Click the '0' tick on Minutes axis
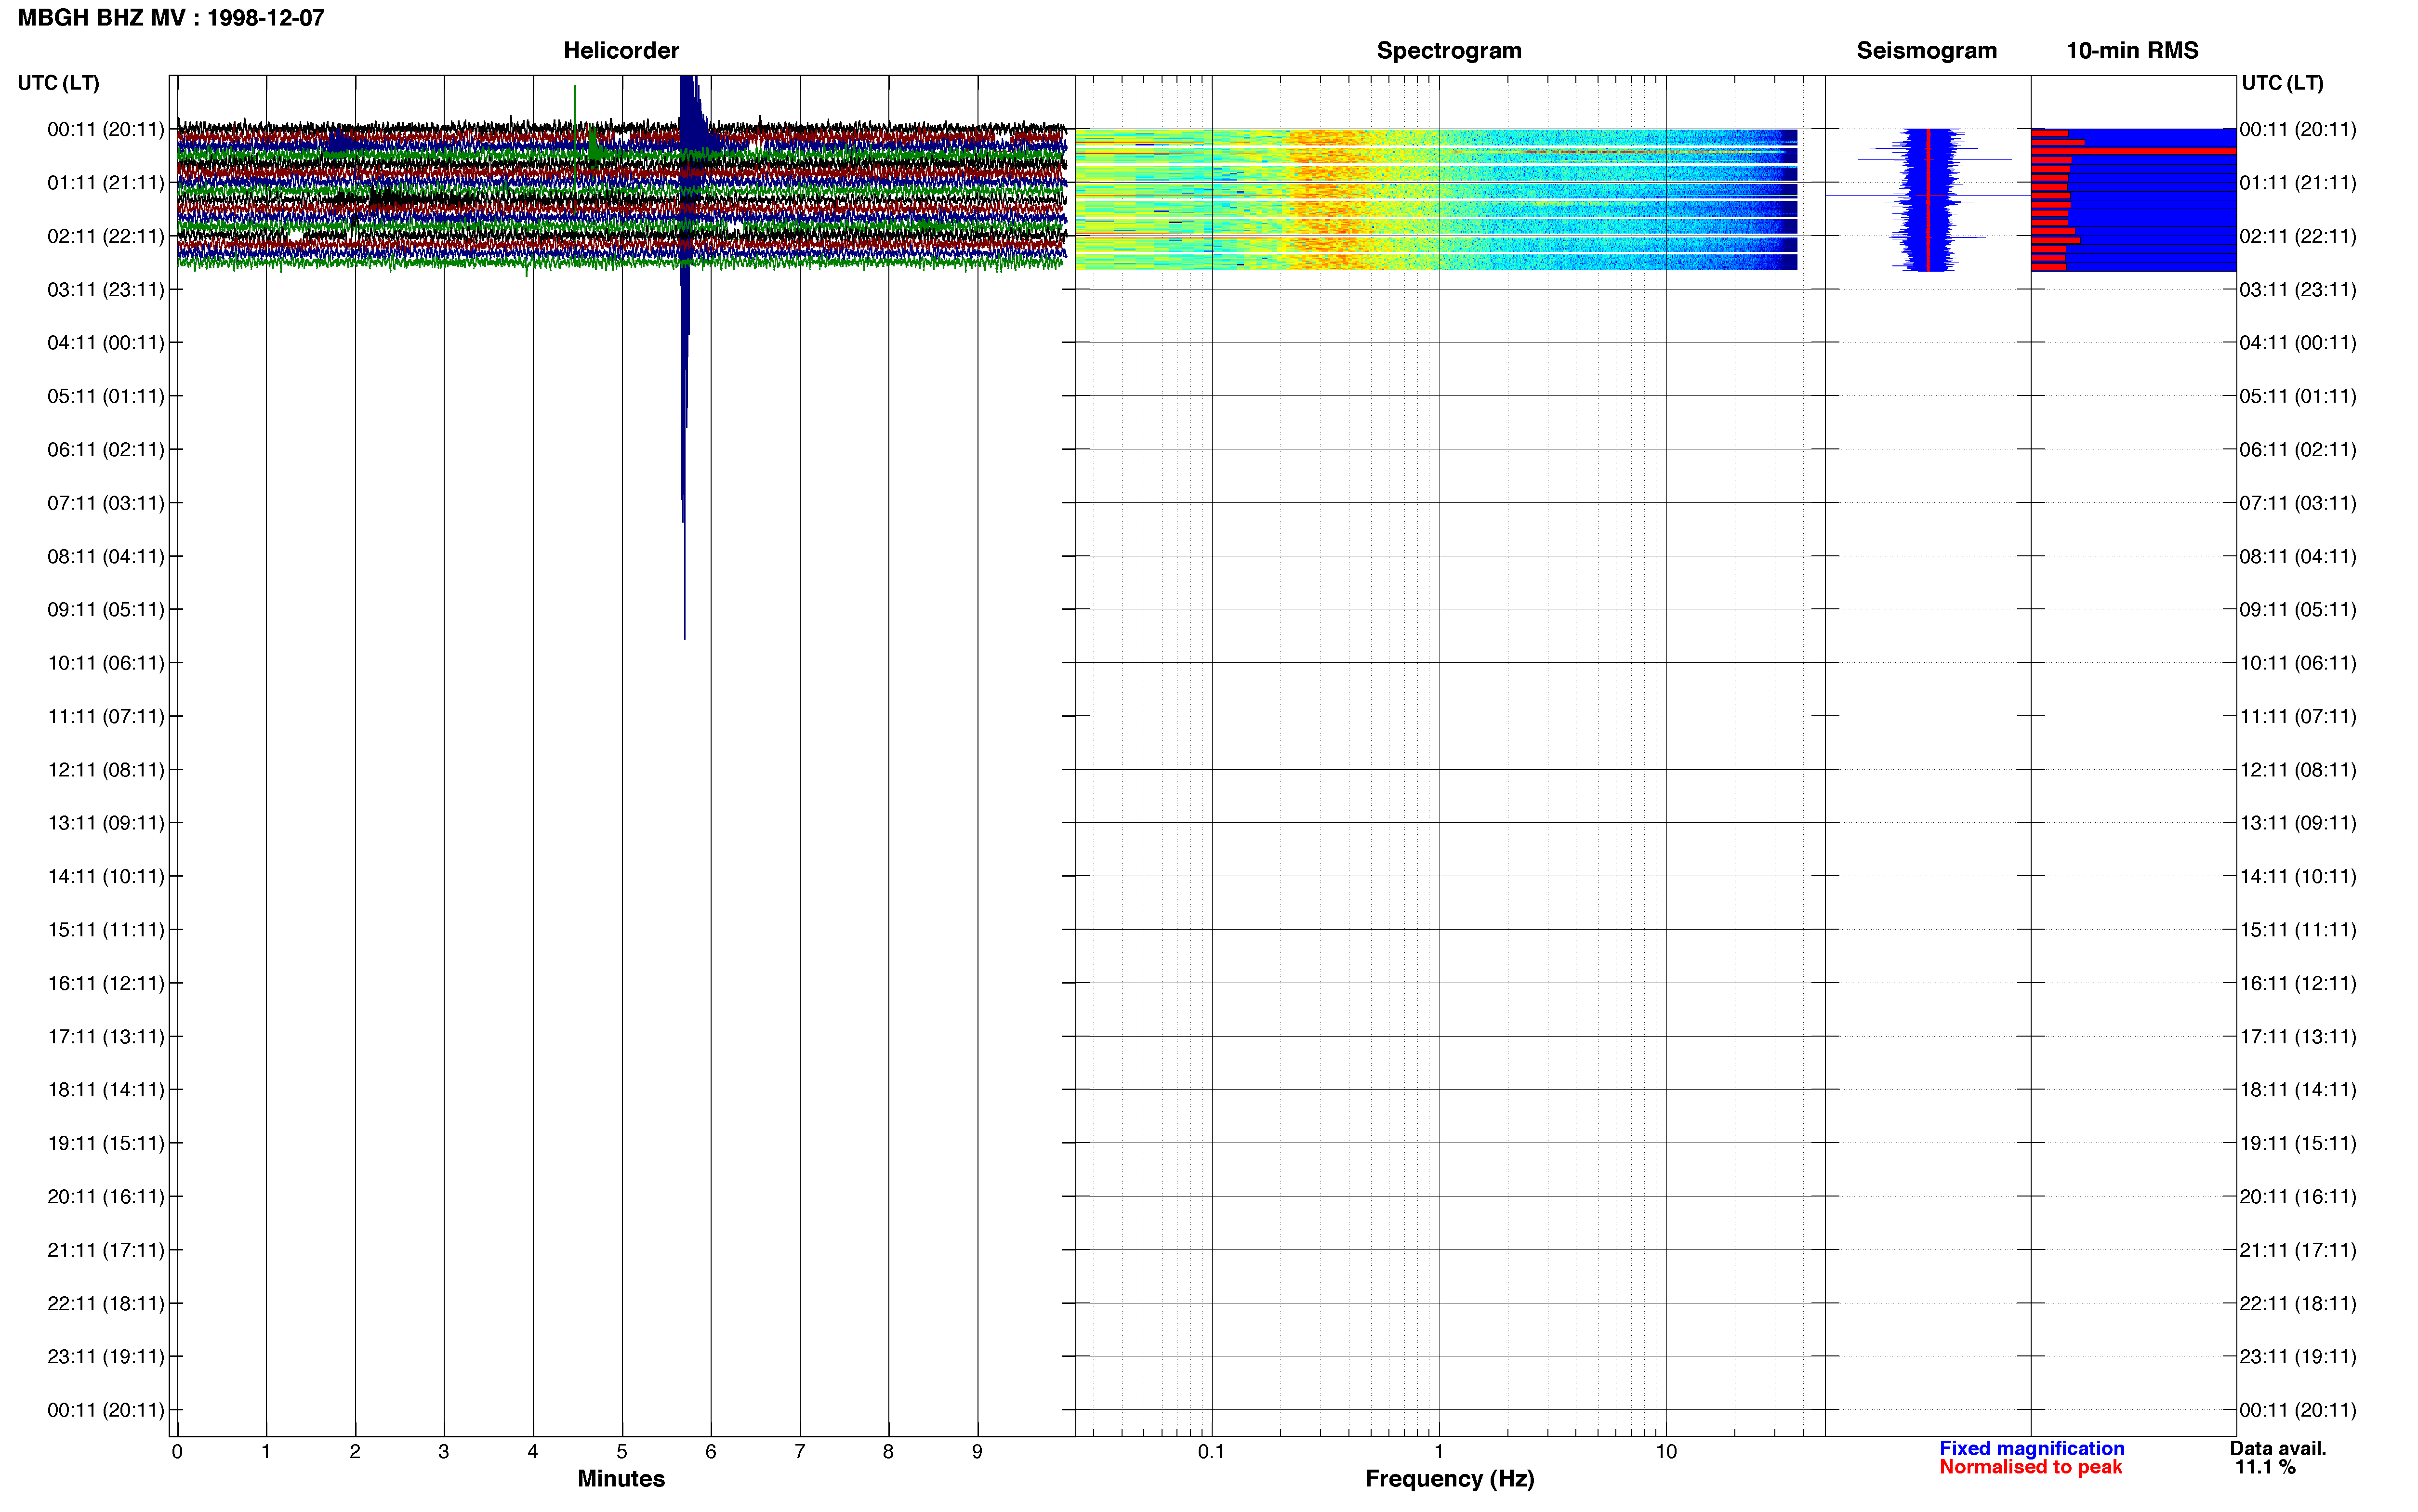Screen dimensions: 2418x1512 [177, 1451]
